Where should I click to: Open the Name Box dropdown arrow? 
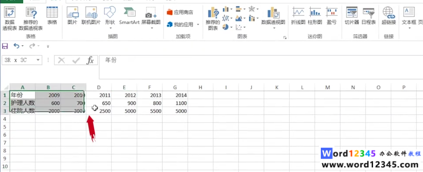click(38, 60)
